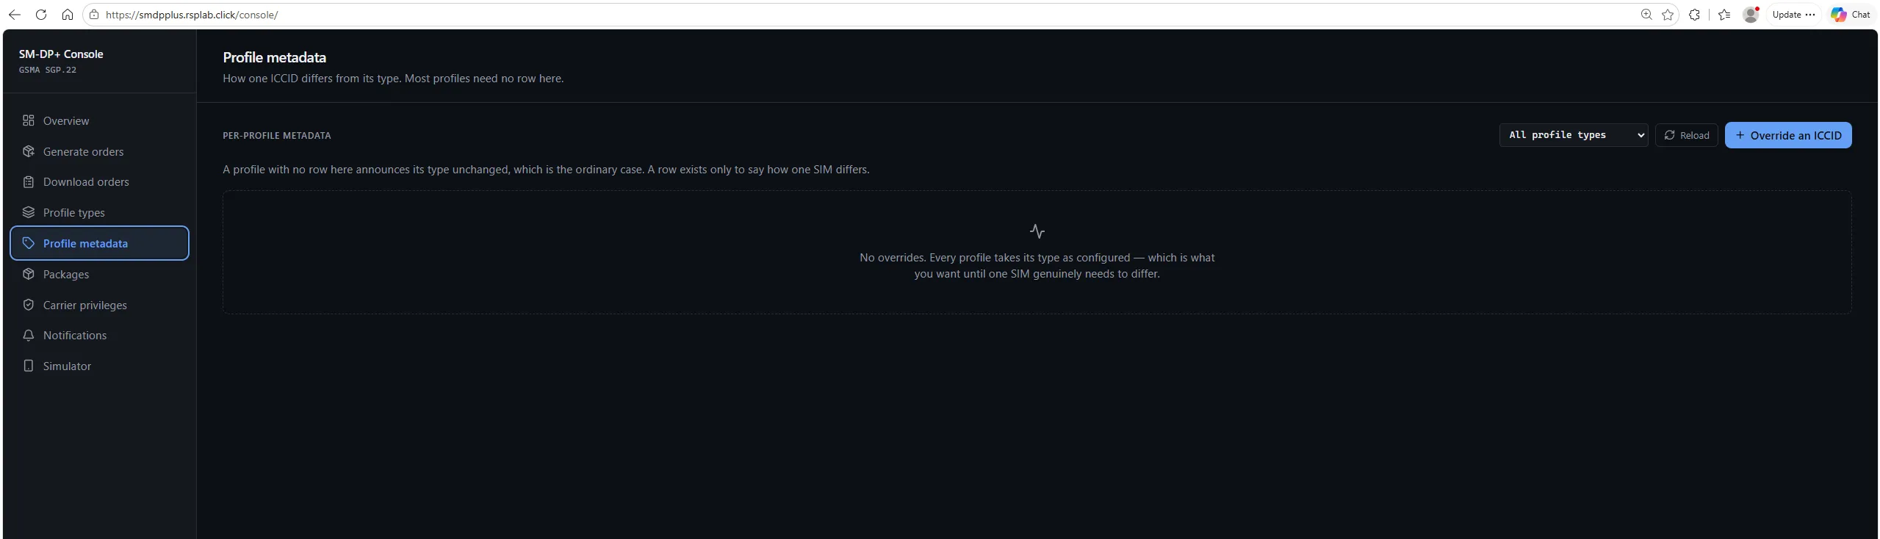The width and height of the screenshot is (1880, 539).
Task: Click the browser back arrow
Action: (15, 15)
